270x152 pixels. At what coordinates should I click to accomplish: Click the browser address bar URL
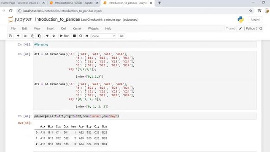click(x=62, y=11)
